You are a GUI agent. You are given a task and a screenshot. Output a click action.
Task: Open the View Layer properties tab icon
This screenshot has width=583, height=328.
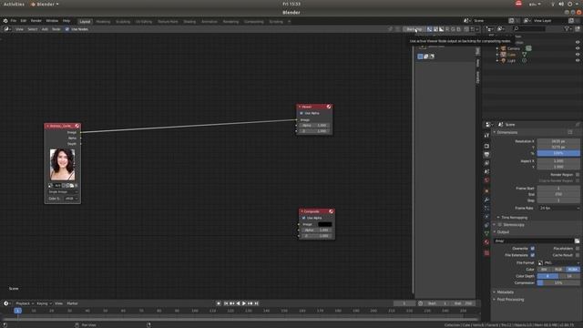coord(486,163)
